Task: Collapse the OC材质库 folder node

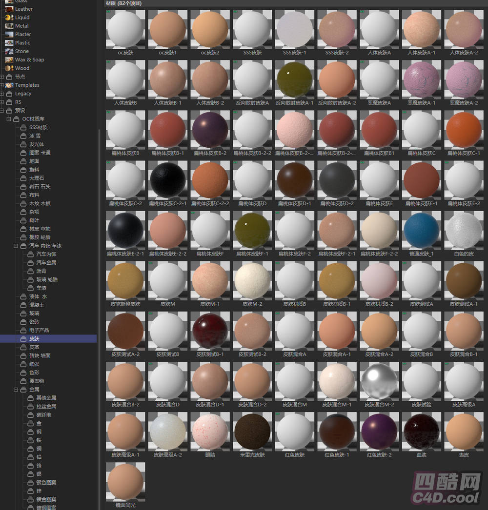Action: (9, 119)
